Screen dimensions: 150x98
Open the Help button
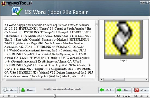point(10,90)
